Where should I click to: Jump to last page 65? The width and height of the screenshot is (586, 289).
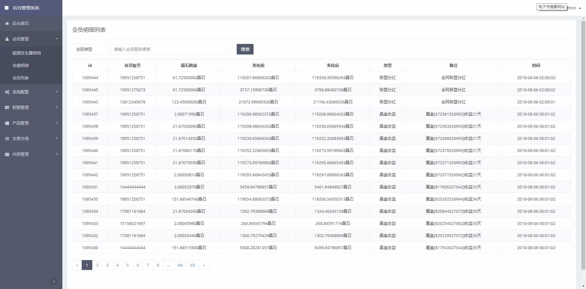pyautogui.click(x=193, y=265)
